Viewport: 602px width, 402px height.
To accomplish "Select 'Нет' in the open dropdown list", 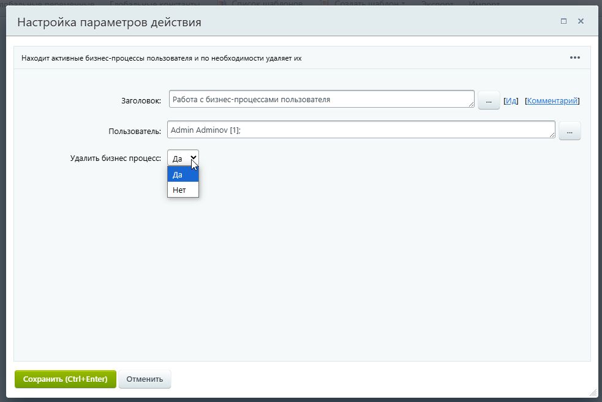I will 182,190.
